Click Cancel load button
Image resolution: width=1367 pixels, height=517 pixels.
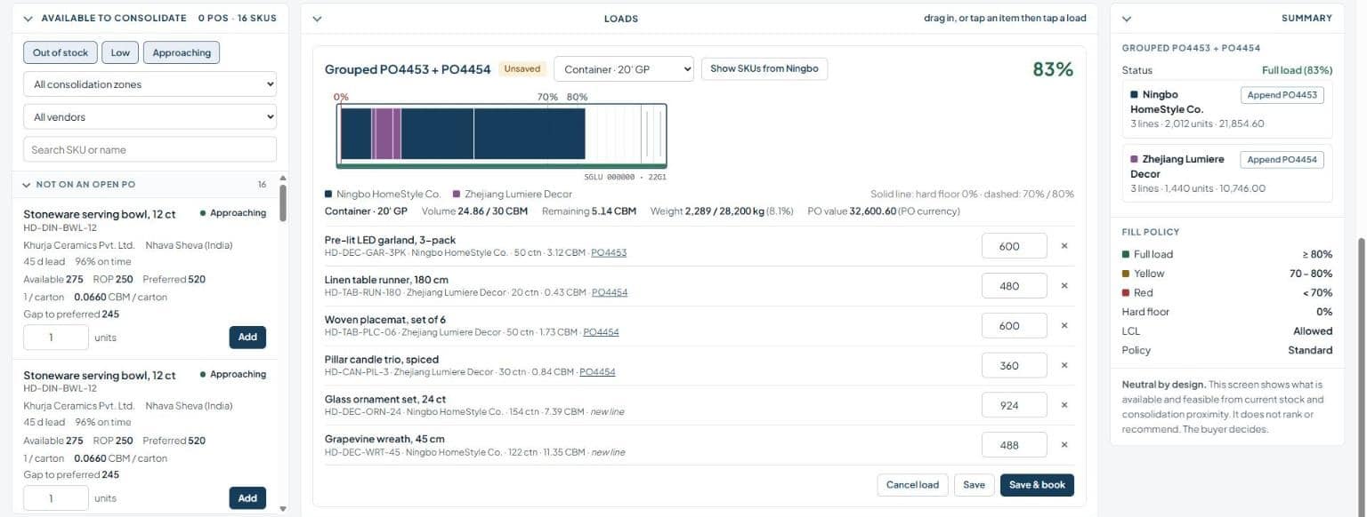coord(912,485)
